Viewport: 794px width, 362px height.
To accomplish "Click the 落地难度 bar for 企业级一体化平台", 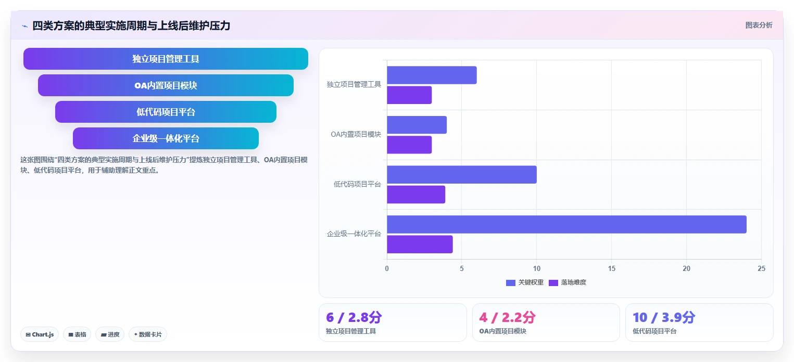I will point(420,244).
